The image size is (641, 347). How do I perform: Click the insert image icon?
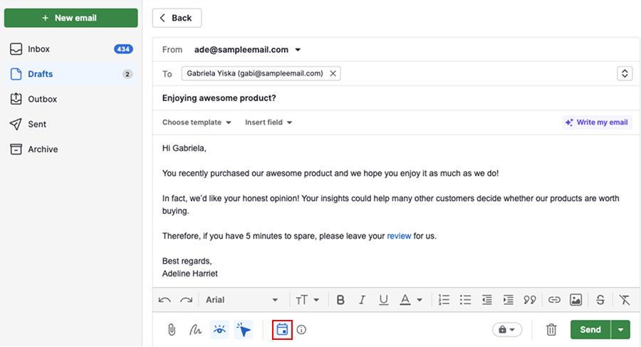(x=576, y=300)
